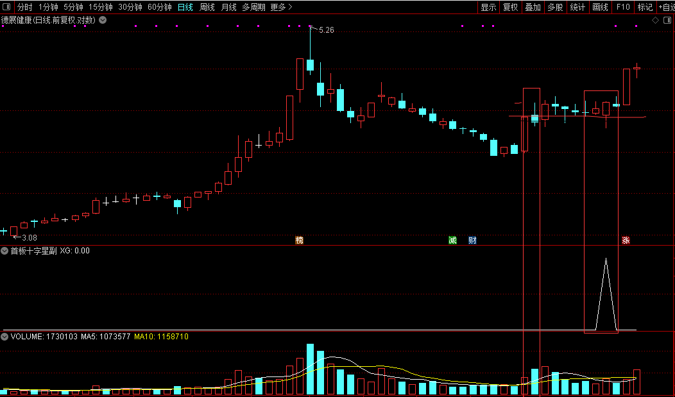Click the 3.08 low price label
Image resolution: width=675 pixels, height=397 pixels.
point(30,237)
